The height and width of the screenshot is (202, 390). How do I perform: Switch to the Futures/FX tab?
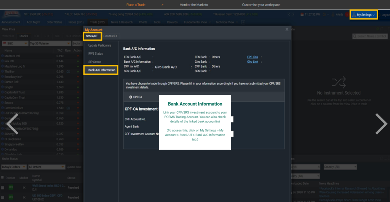pos(110,36)
